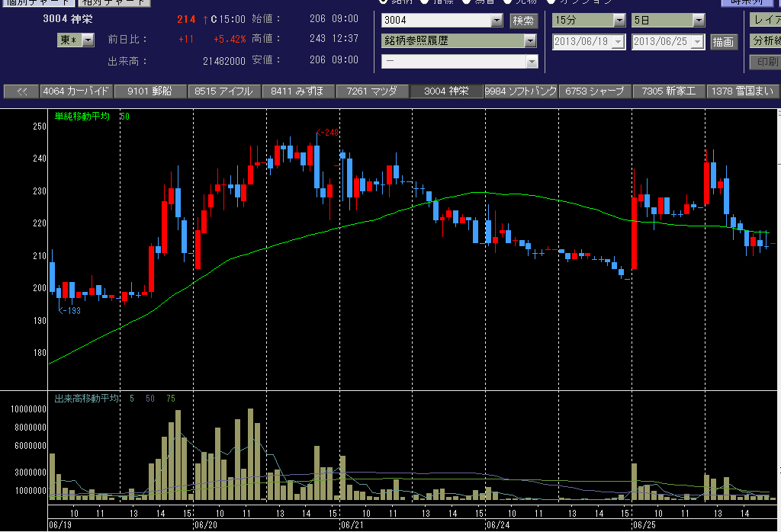The height and width of the screenshot is (532, 781).
Task: Click the 分析線 analysis line button
Action: 766,41
